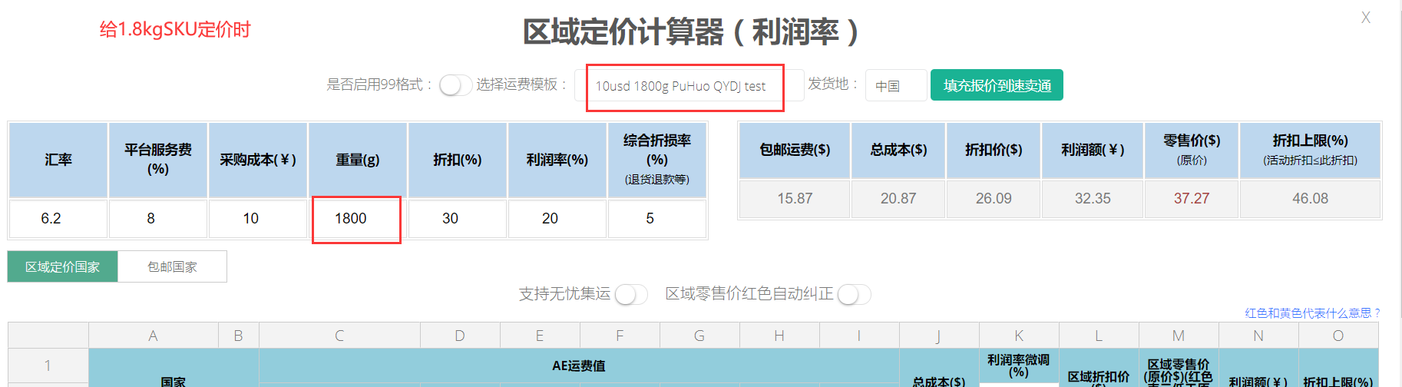Click the 平台服务费 input showing 8
Image resolution: width=1402 pixels, height=387 pixels.
point(158,219)
